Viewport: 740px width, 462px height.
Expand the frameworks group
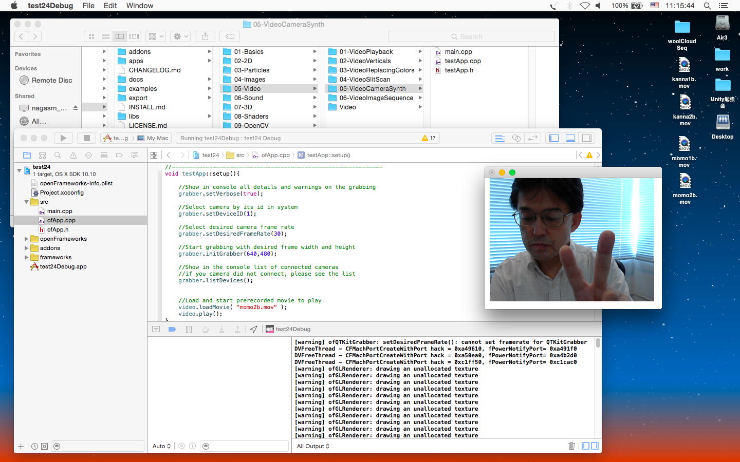(26, 257)
